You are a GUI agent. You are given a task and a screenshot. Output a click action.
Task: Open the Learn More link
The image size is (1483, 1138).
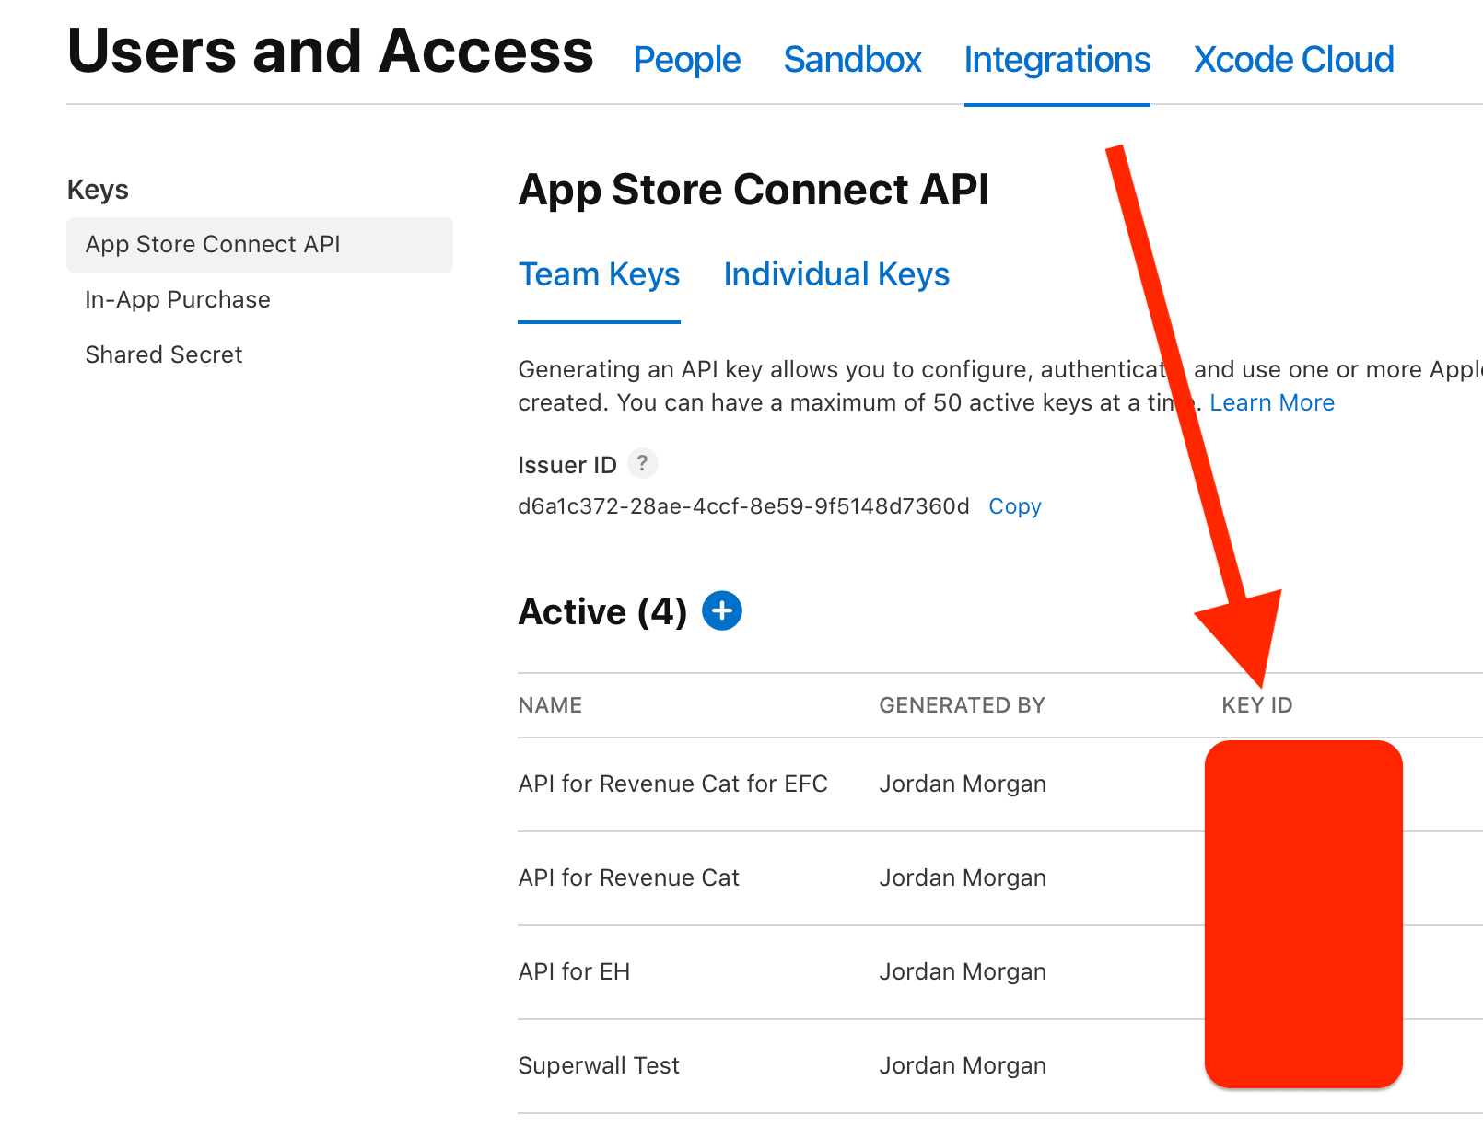coord(1271,402)
